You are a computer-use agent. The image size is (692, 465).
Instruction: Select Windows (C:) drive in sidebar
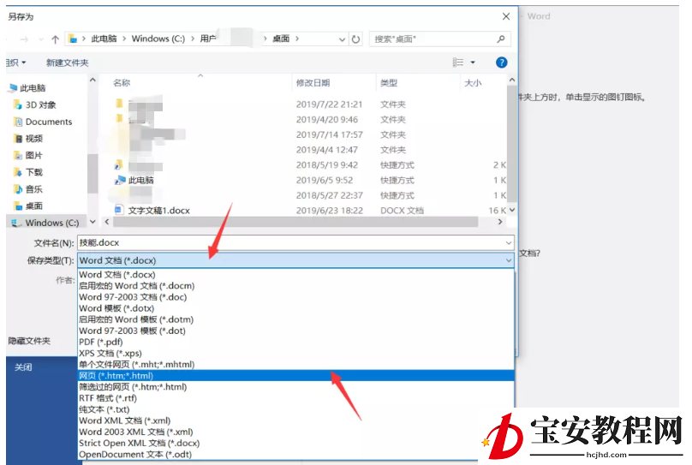tap(45, 223)
